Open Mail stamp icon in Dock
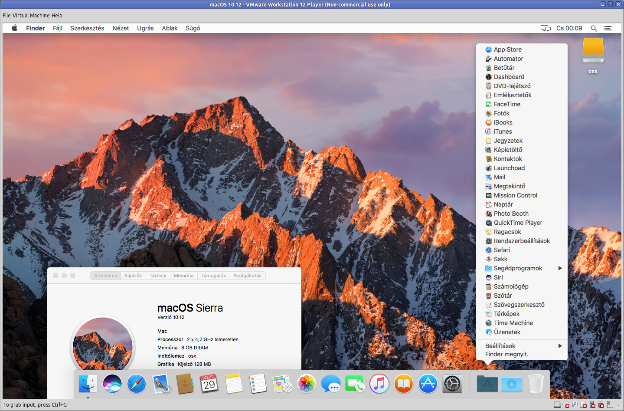The width and height of the screenshot is (624, 411). pos(161,384)
